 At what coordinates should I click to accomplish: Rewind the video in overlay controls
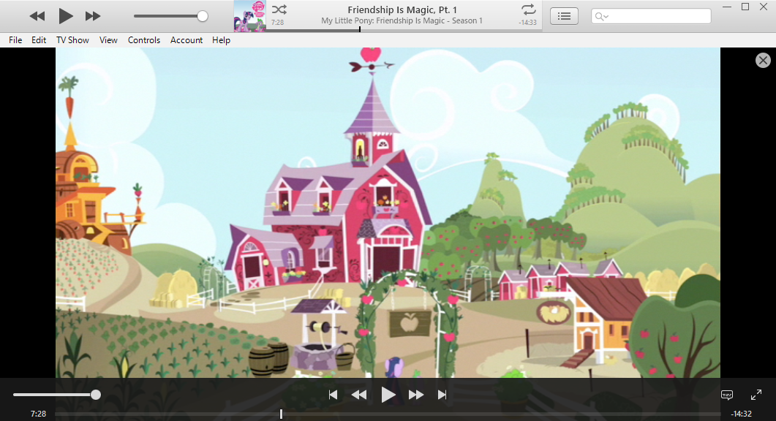(x=359, y=395)
